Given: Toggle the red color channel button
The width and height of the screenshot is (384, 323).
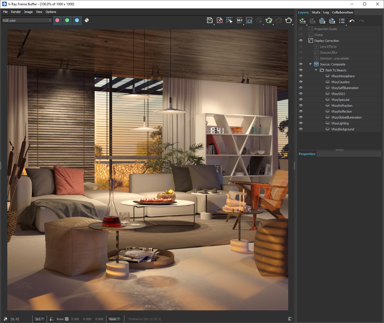Looking at the screenshot, I should [x=57, y=20].
